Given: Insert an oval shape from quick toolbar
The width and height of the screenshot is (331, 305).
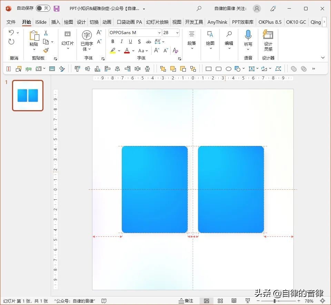Looking at the screenshot, I should coord(228,69).
